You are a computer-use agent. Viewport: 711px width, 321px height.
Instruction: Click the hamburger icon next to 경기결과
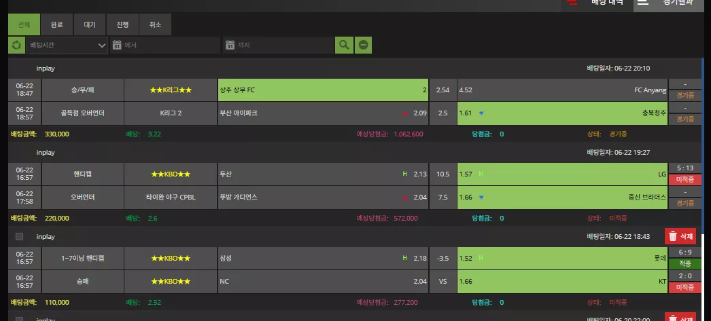point(642,2)
